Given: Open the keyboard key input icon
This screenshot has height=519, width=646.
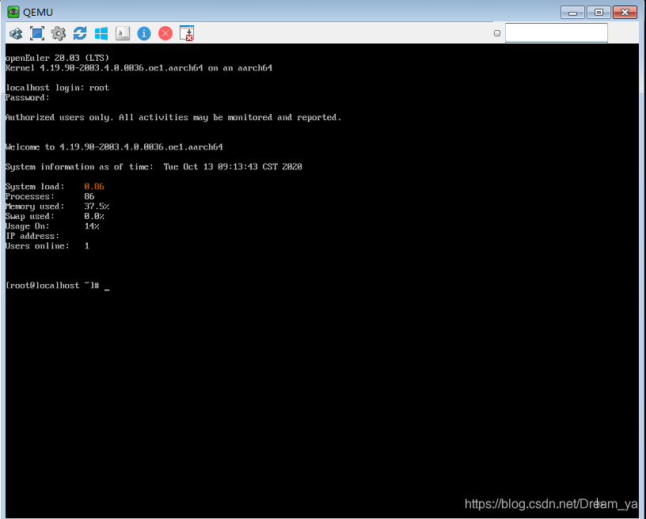Looking at the screenshot, I should click(x=123, y=33).
